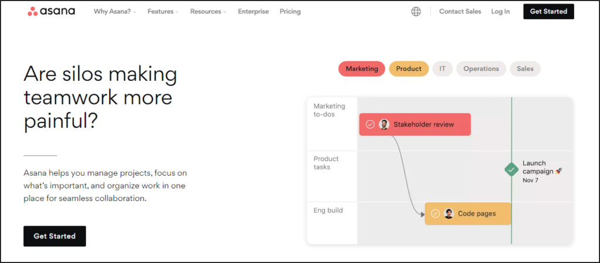The width and height of the screenshot is (600, 263).
Task: Toggle the Stakeholder review checkmark circle
Action: [x=370, y=124]
